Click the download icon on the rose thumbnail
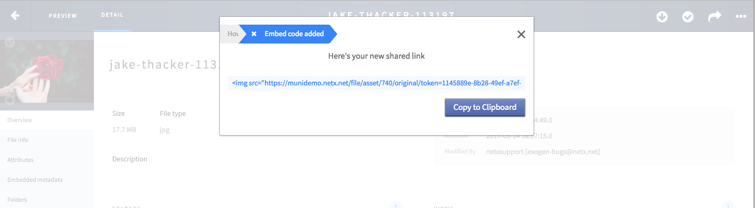 tap(9, 100)
